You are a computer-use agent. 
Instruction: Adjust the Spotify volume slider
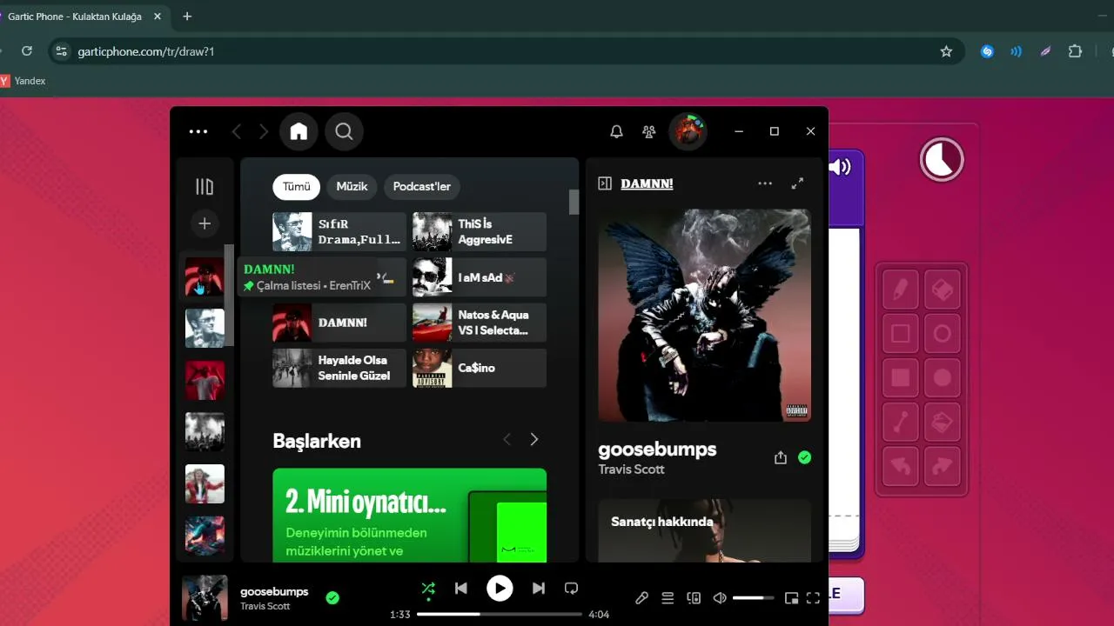[754, 598]
